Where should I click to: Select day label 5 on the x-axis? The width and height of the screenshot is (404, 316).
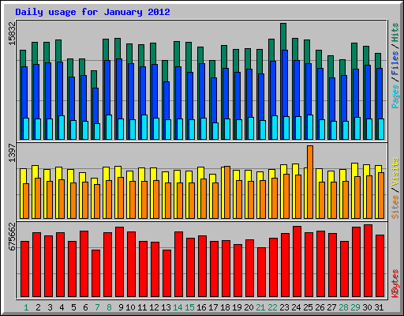point(73,307)
